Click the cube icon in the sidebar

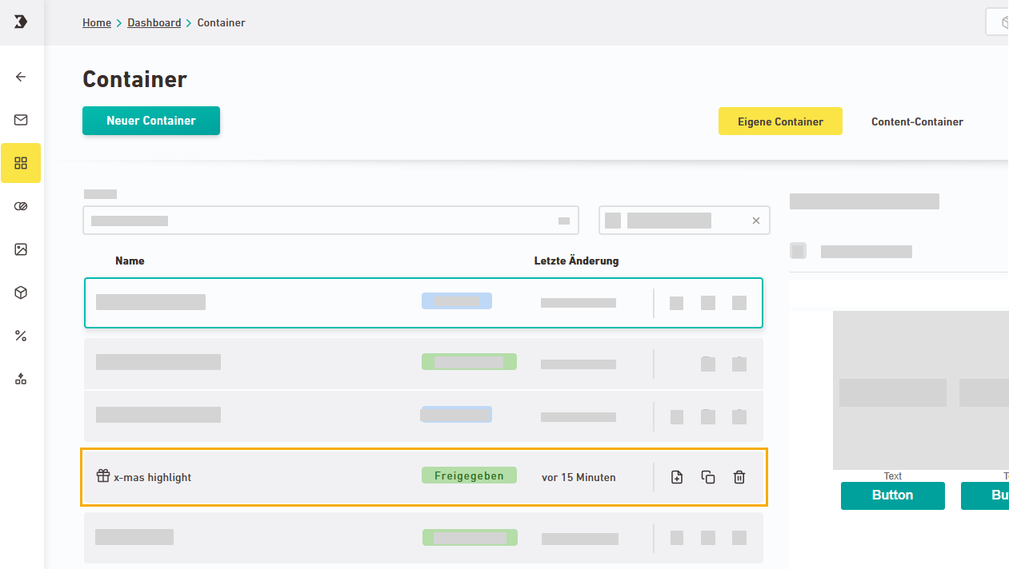(21, 292)
